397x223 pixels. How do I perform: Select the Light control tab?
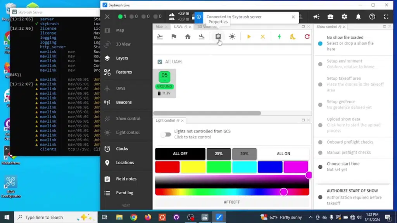[x=165, y=120]
